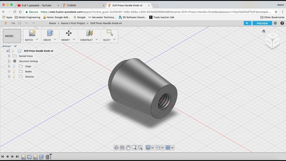The width and height of the screenshot is (286, 161).
Task: Toggle visibility bulb of Drill Press Handle Knob
Action: point(13,50)
